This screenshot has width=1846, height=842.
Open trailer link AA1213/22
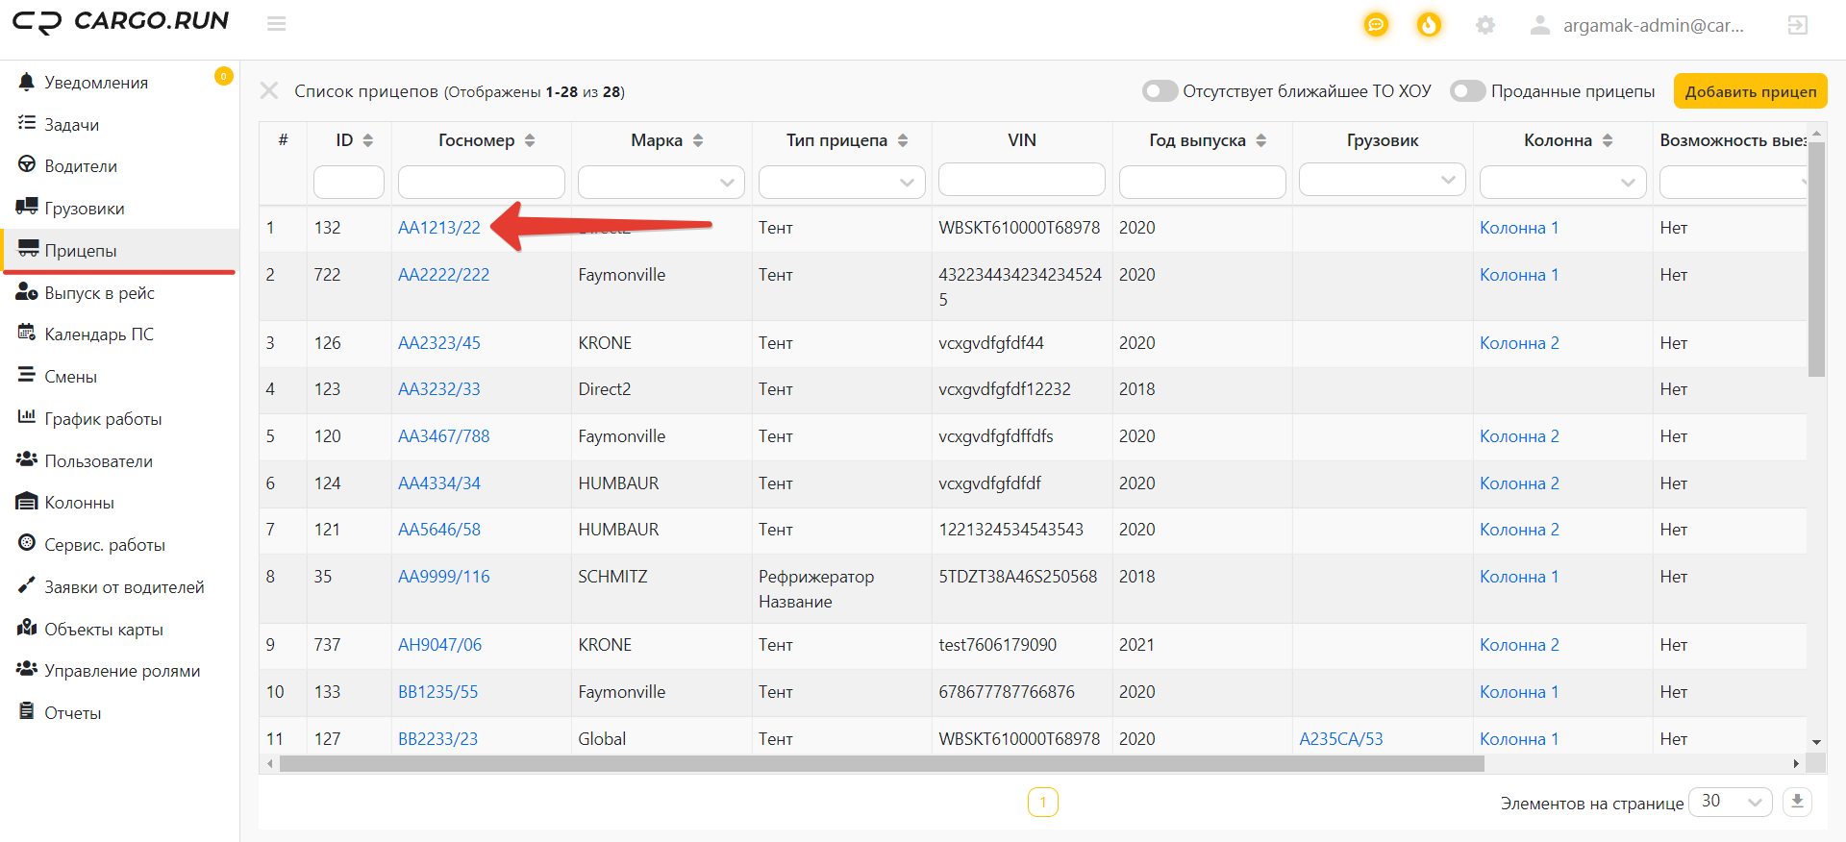click(439, 228)
